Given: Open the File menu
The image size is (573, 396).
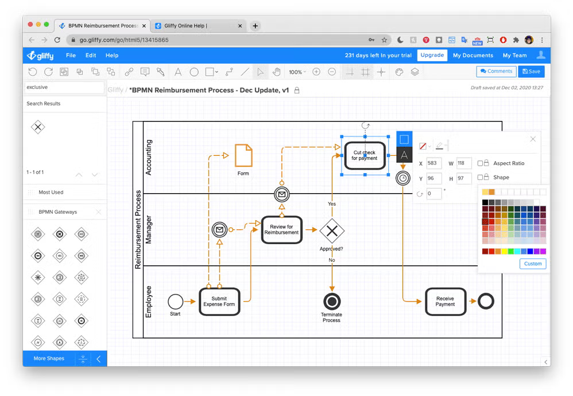Looking at the screenshot, I should (71, 56).
